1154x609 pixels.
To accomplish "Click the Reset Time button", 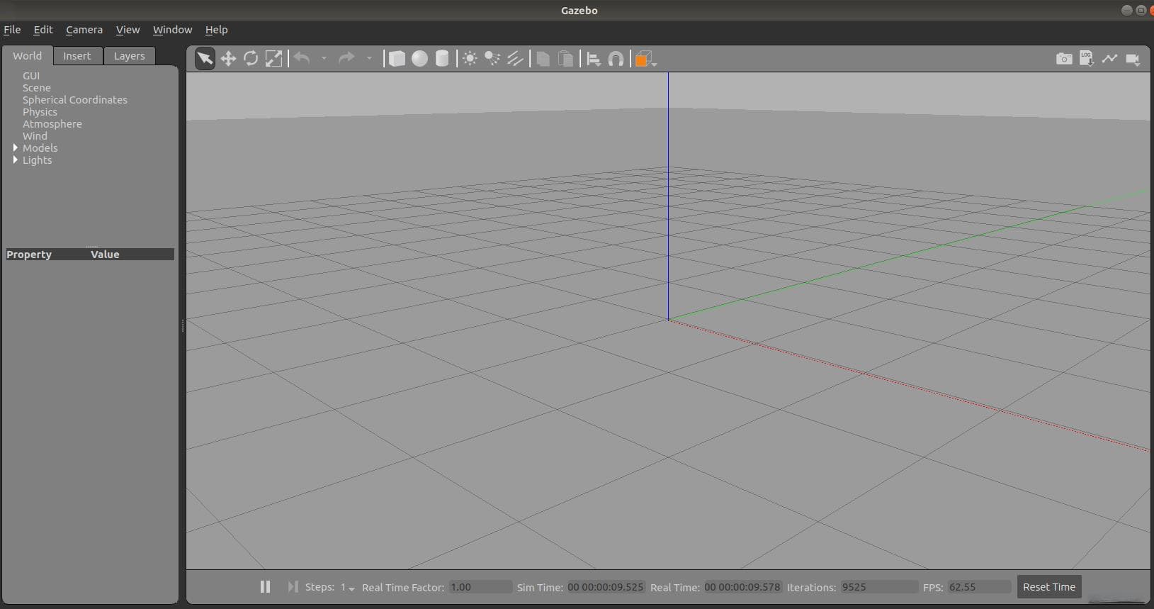I will [1049, 587].
